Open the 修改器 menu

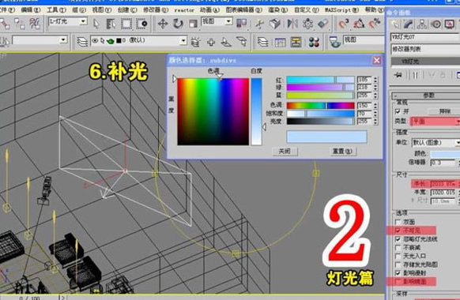(156, 10)
